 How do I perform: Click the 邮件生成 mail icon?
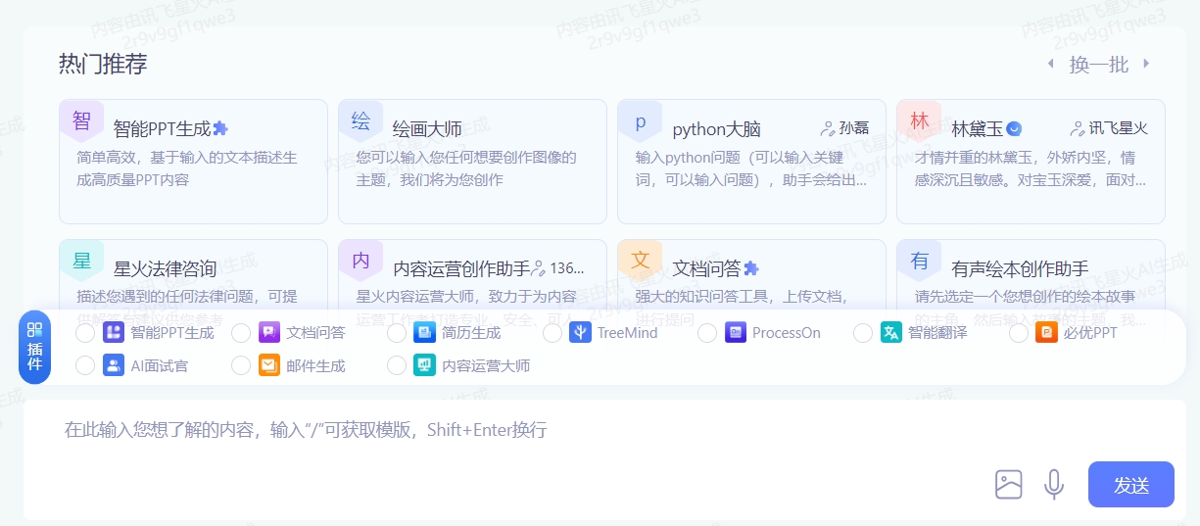point(269,365)
